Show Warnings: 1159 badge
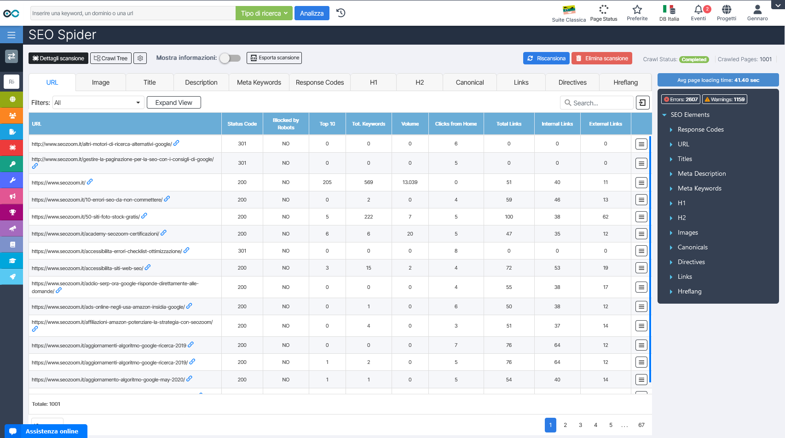The width and height of the screenshot is (785, 438). [x=725, y=99]
